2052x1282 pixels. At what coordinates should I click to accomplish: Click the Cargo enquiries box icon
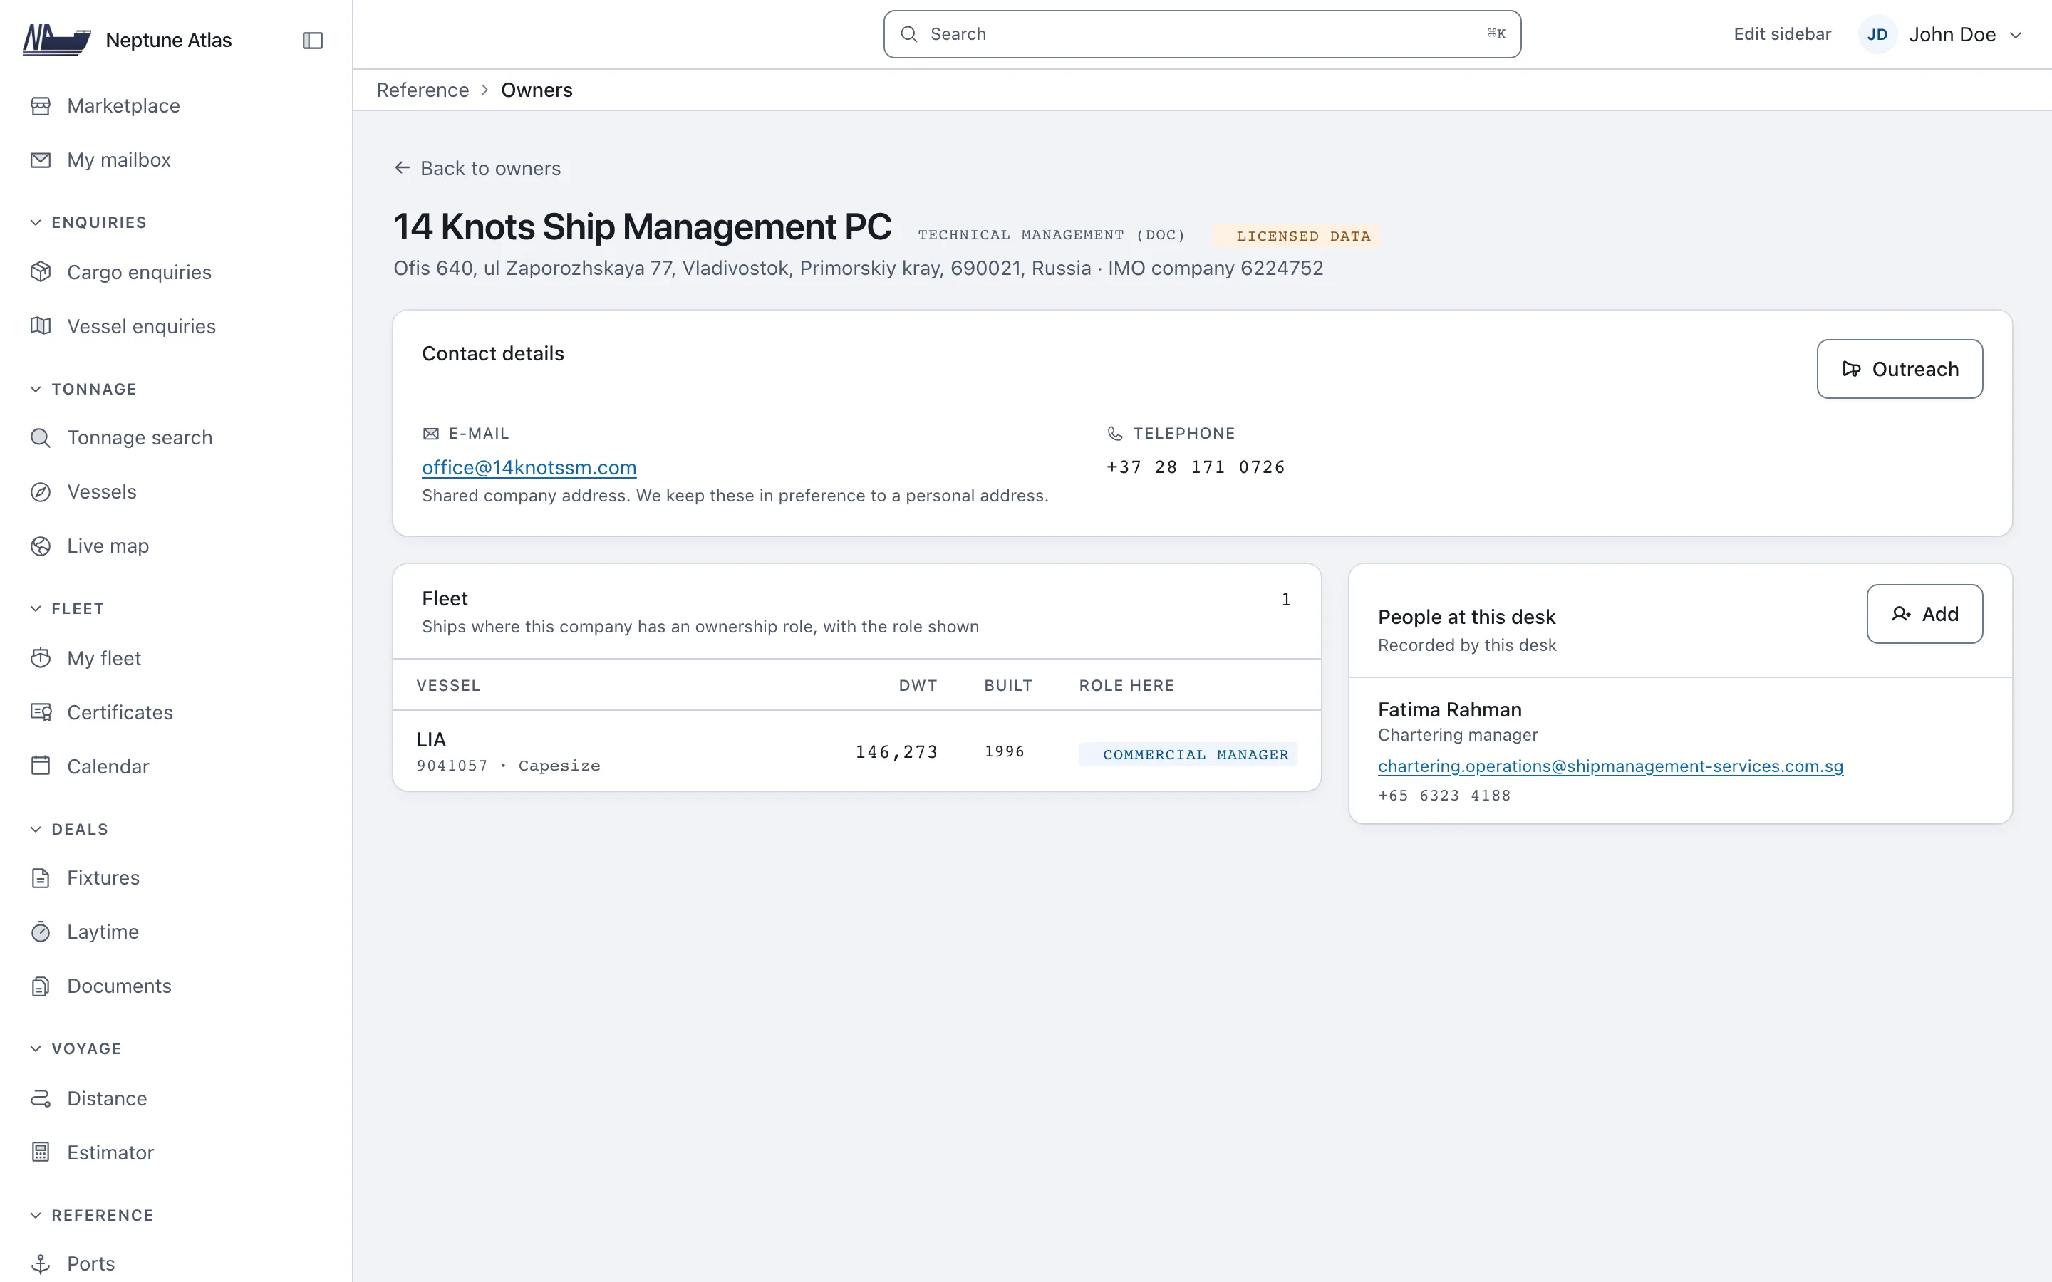[41, 272]
